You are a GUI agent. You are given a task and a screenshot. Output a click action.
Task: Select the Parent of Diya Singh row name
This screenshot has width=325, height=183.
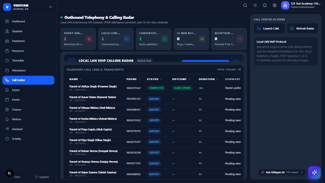90,140
